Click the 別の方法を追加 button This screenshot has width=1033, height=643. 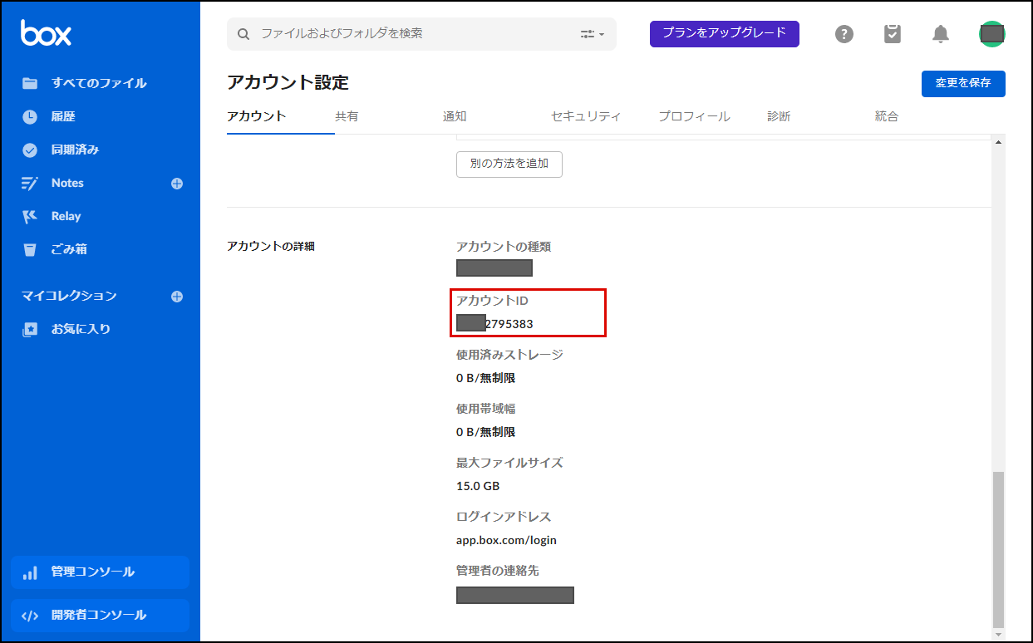[509, 164]
